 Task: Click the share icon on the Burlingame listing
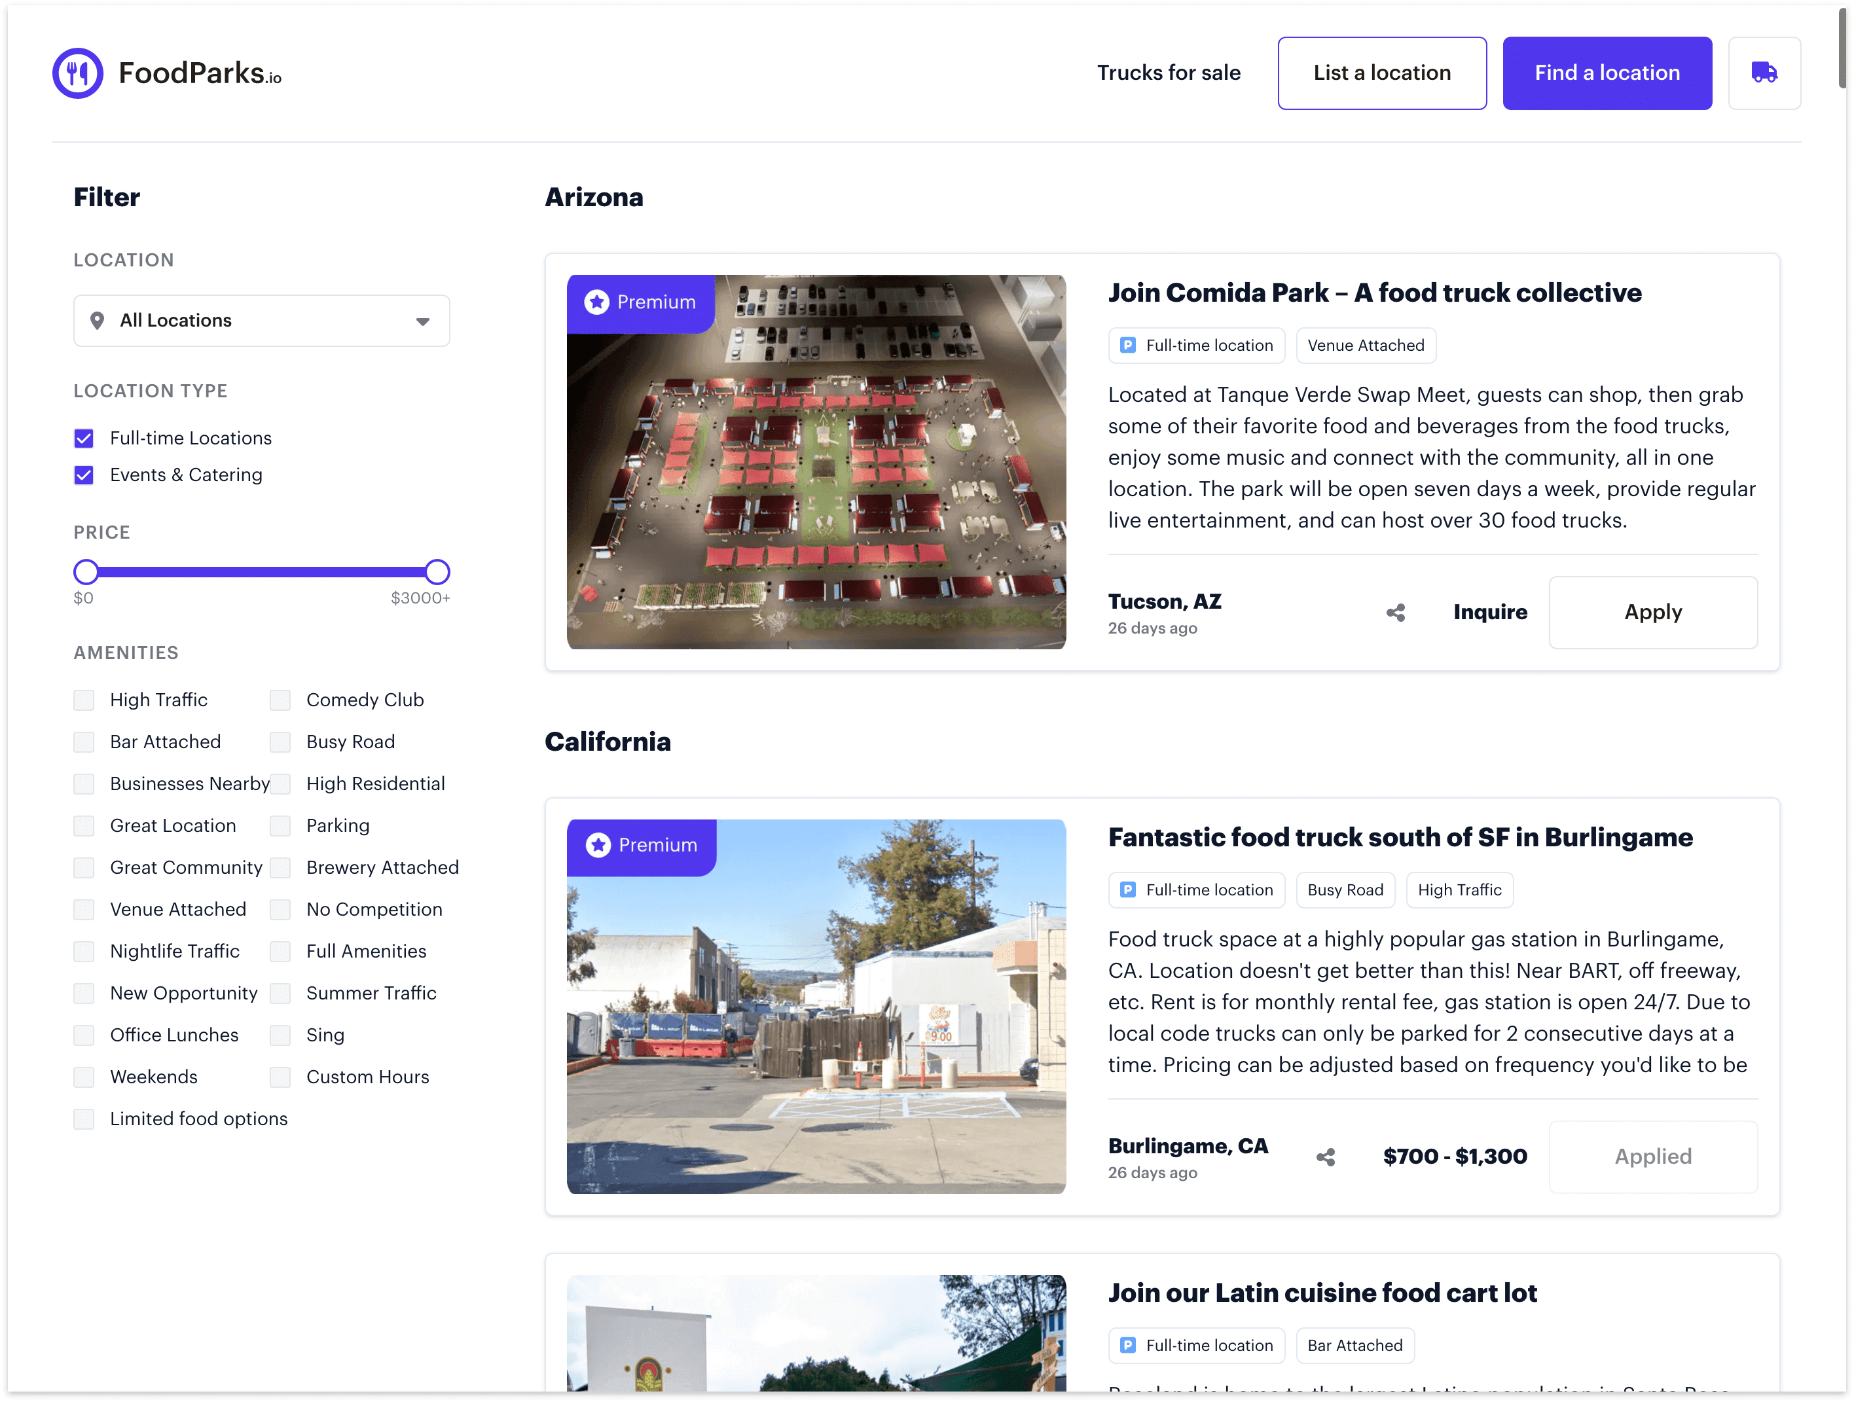click(x=1325, y=1157)
